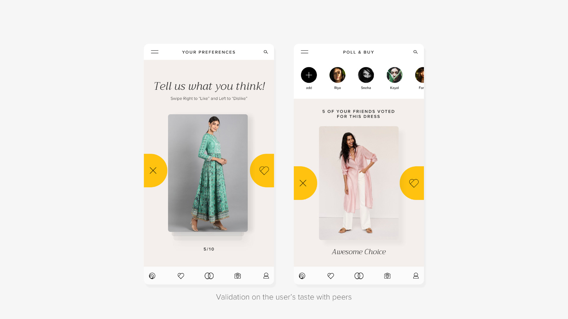Click the green dress product card

(x=208, y=173)
